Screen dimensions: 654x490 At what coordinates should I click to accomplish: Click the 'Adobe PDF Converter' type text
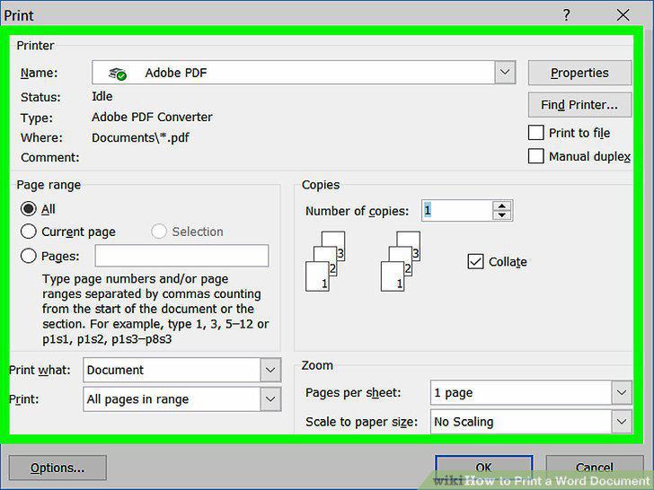click(x=152, y=117)
